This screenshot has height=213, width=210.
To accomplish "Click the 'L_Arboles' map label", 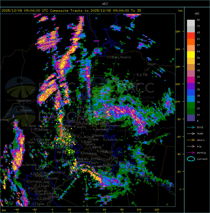I will (31, 188).
